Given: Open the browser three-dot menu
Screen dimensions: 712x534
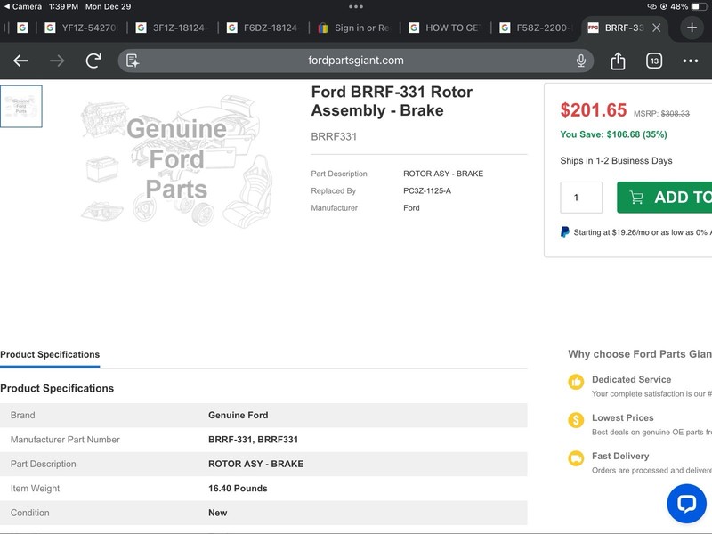Looking at the screenshot, I should [691, 61].
